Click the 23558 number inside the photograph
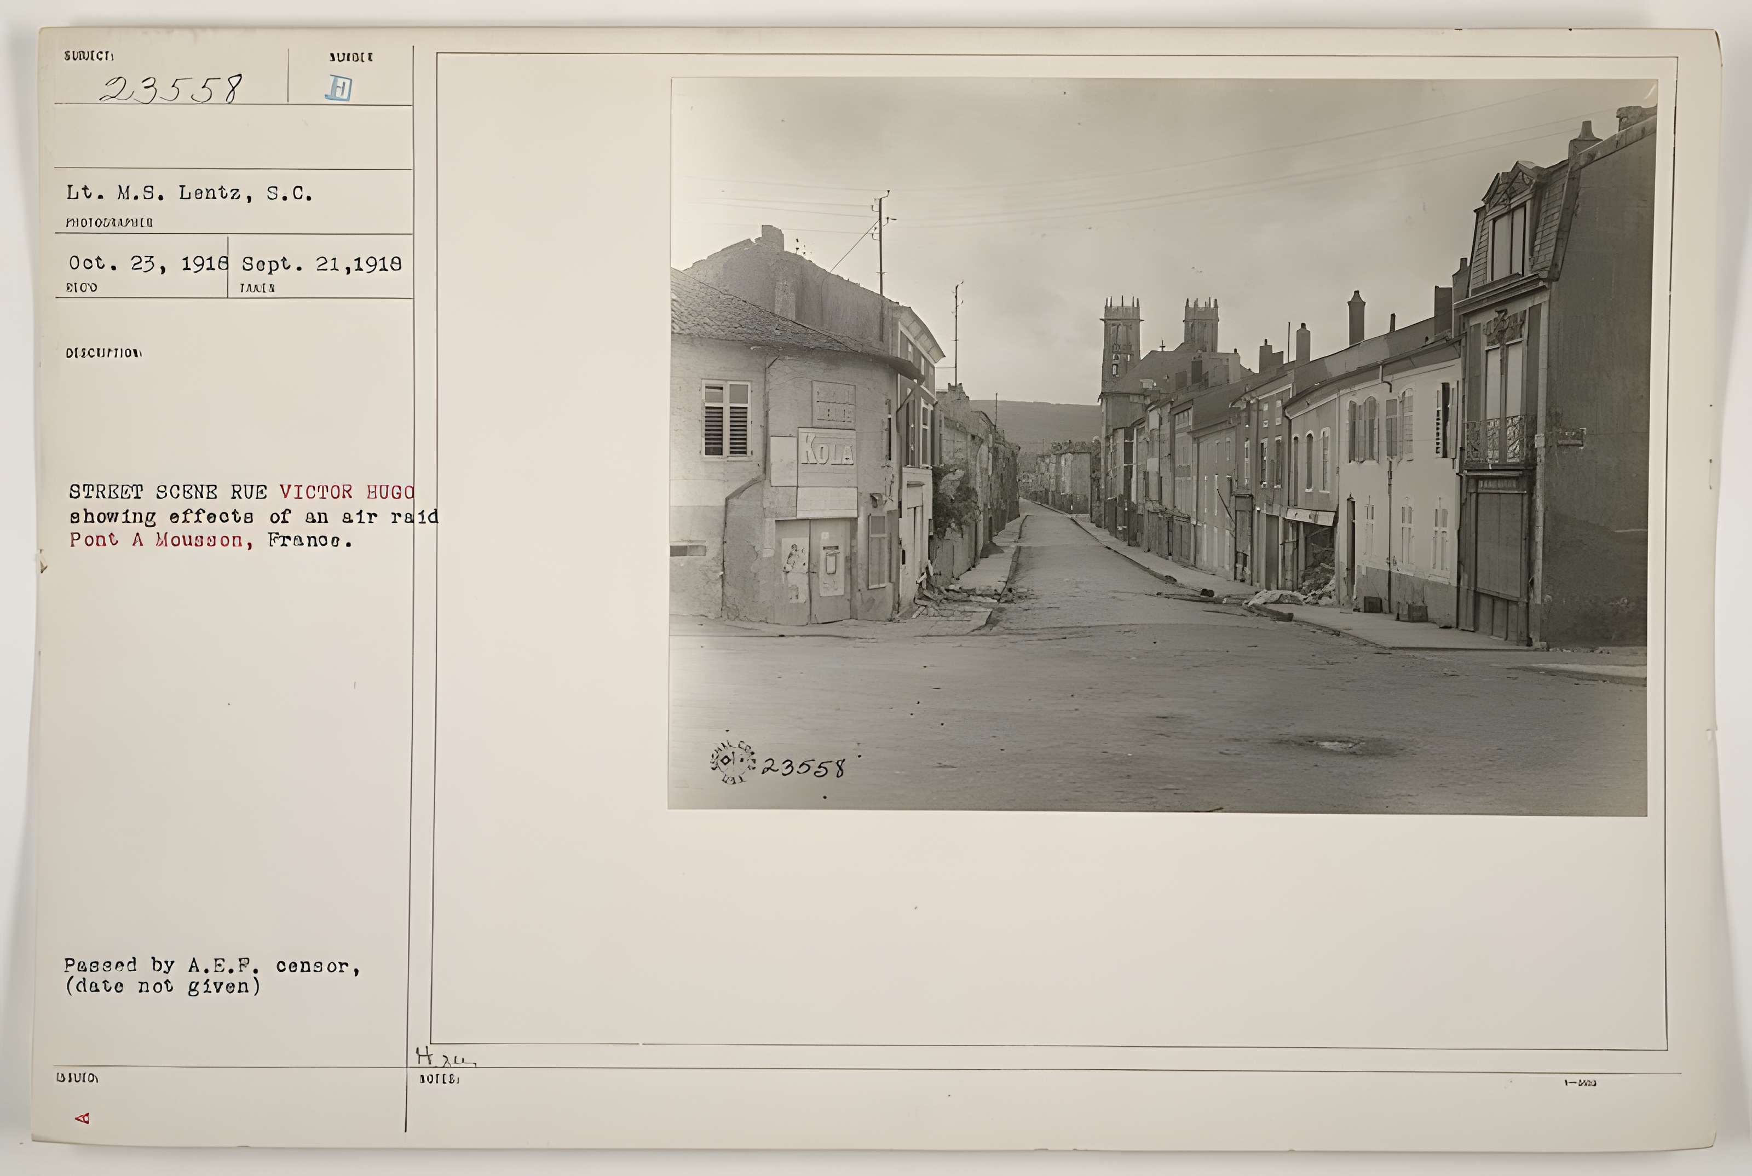Screen dimensions: 1752x1176 click(x=803, y=768)
